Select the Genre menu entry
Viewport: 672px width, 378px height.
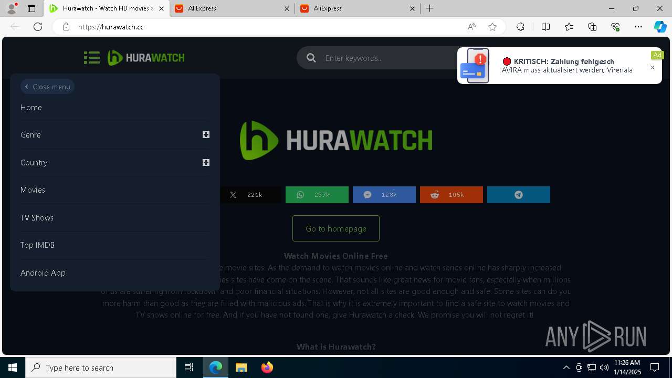point(30,135)
